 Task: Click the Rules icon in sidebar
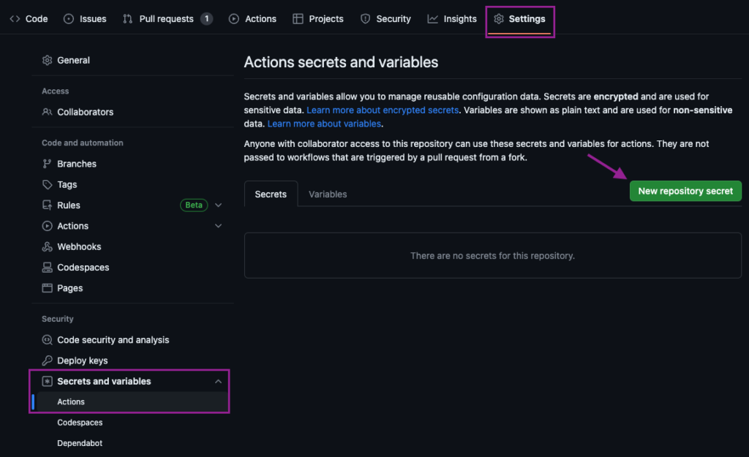[47, 205]
